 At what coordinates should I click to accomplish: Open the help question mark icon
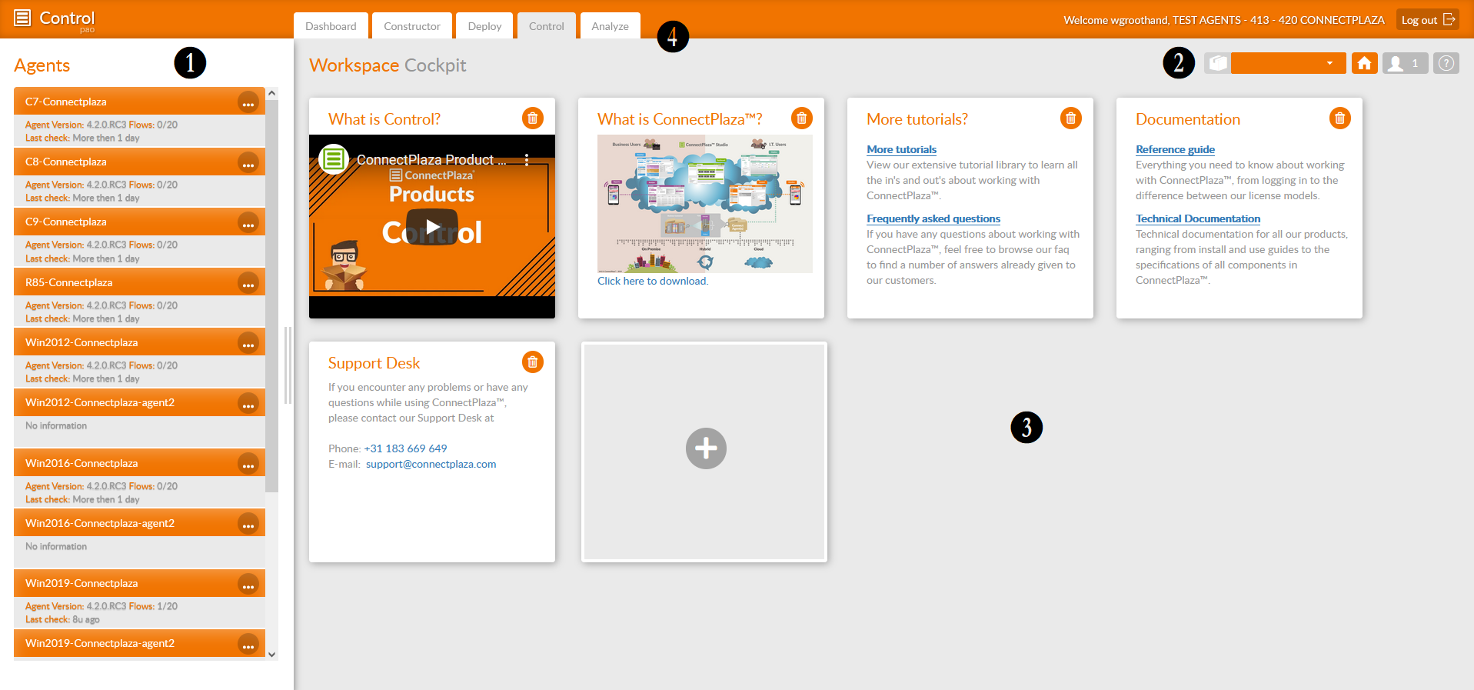[1446, 63]
